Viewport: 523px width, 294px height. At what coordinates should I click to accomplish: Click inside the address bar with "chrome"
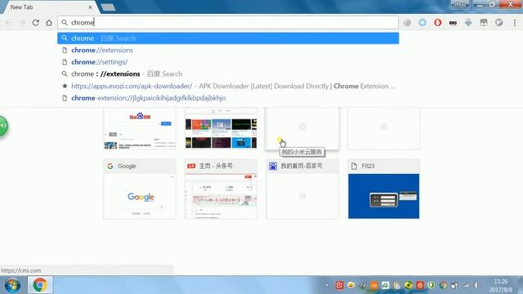pos(228,22)
